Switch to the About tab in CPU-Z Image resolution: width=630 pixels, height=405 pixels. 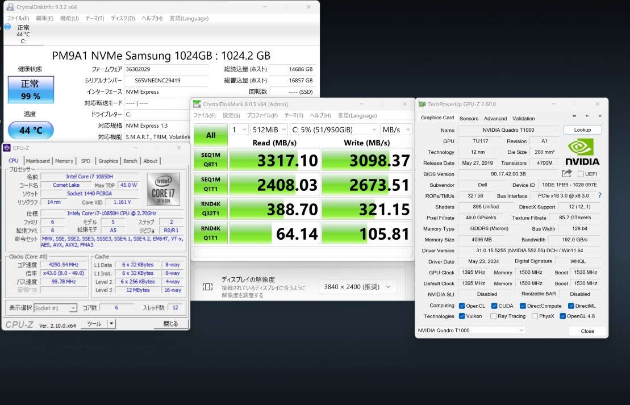[x=151, y=161]
